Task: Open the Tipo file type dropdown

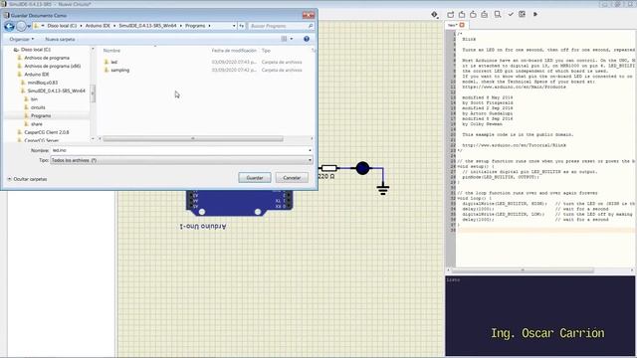Action: (181, 160)
